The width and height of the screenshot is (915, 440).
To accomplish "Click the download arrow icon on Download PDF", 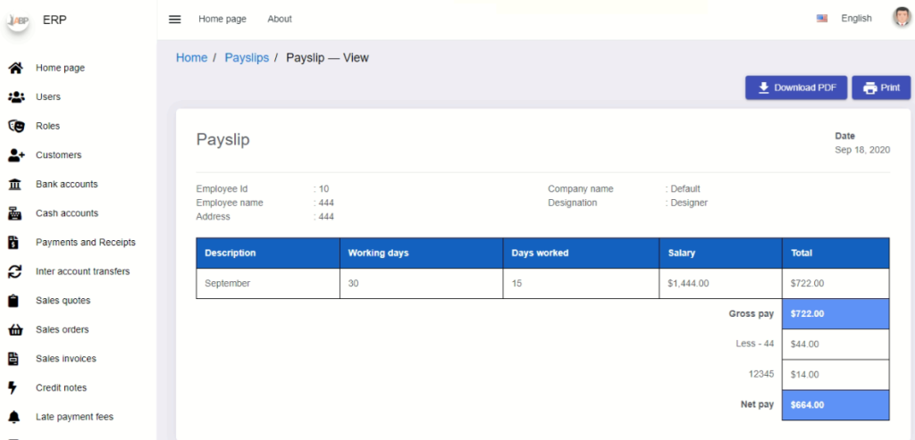I will click(x=763, y=88).
